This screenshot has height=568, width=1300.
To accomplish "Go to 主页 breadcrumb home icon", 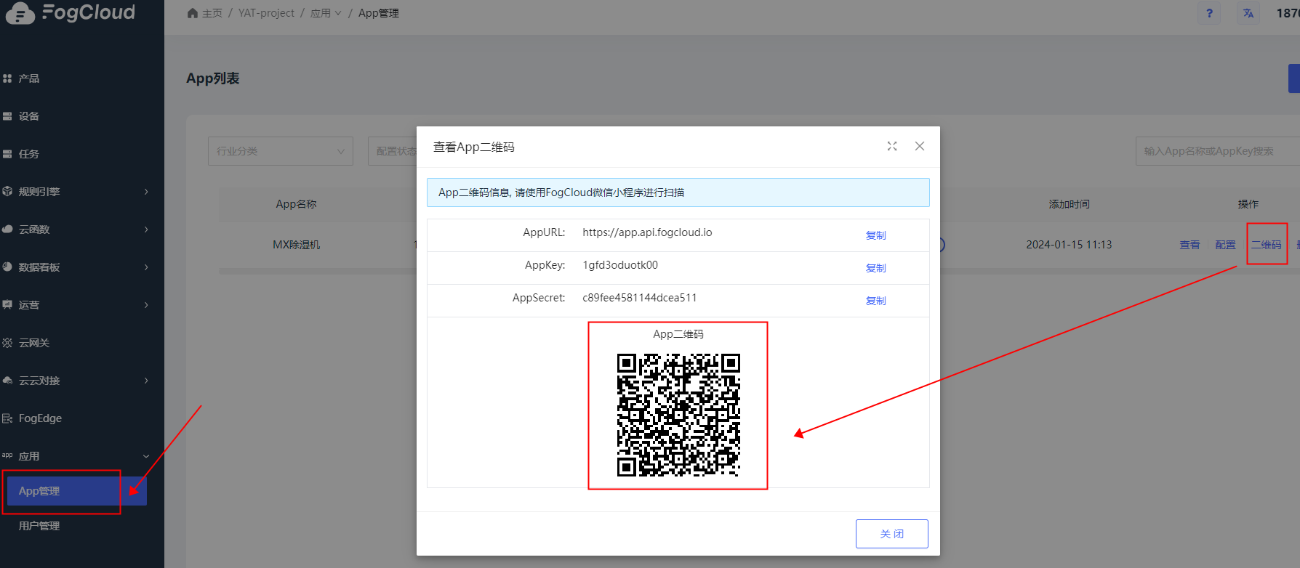I will point(193,13).
